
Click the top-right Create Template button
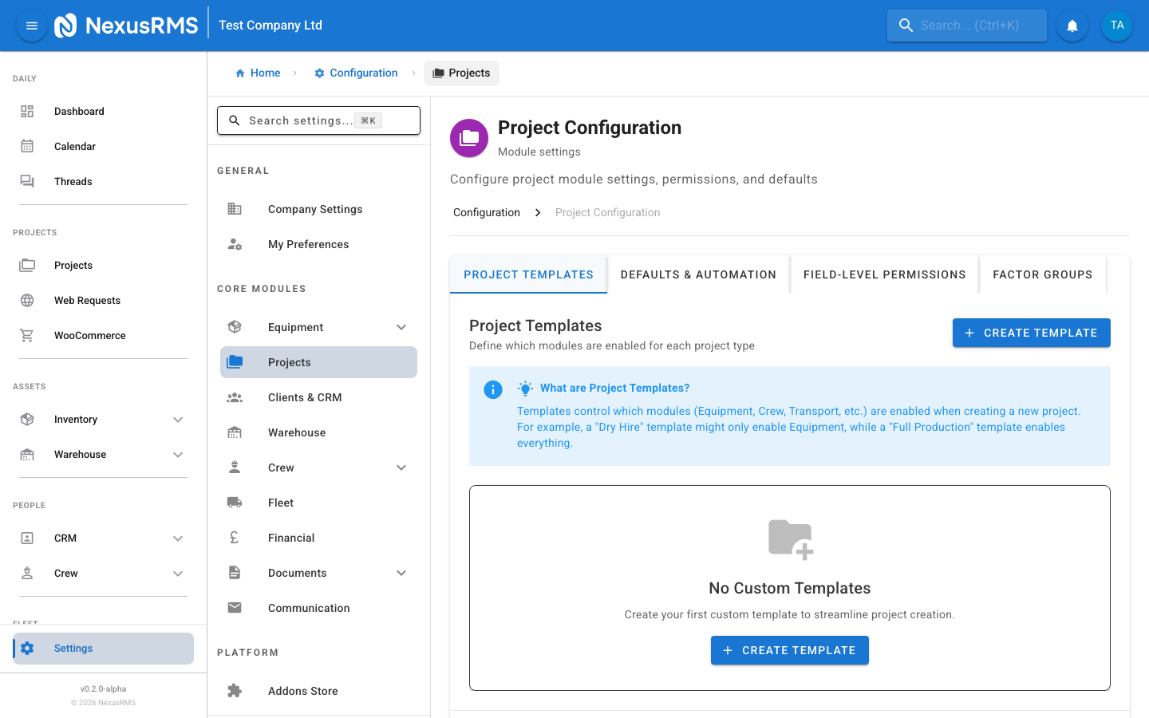pos(1031,333)
